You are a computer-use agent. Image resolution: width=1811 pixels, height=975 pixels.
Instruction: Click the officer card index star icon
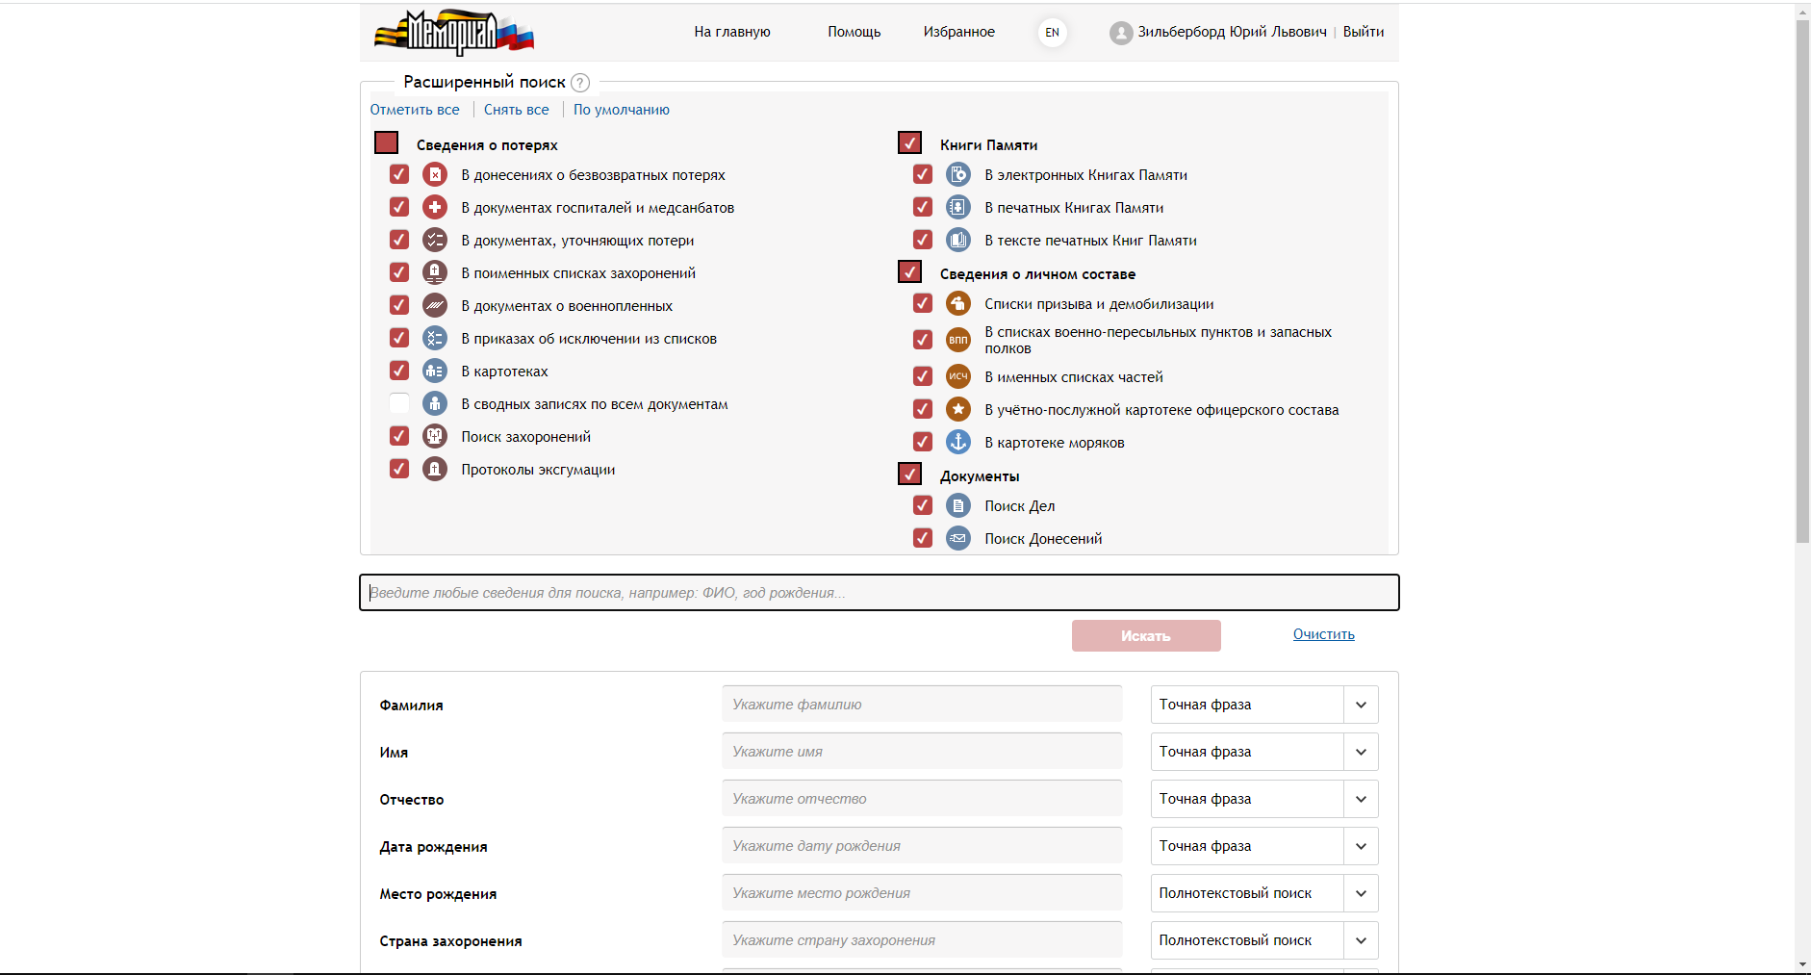(x=958, y=409)
